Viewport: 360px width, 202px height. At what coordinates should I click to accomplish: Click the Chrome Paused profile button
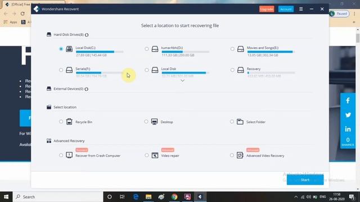pyautogui.click(x=339, y=13)
